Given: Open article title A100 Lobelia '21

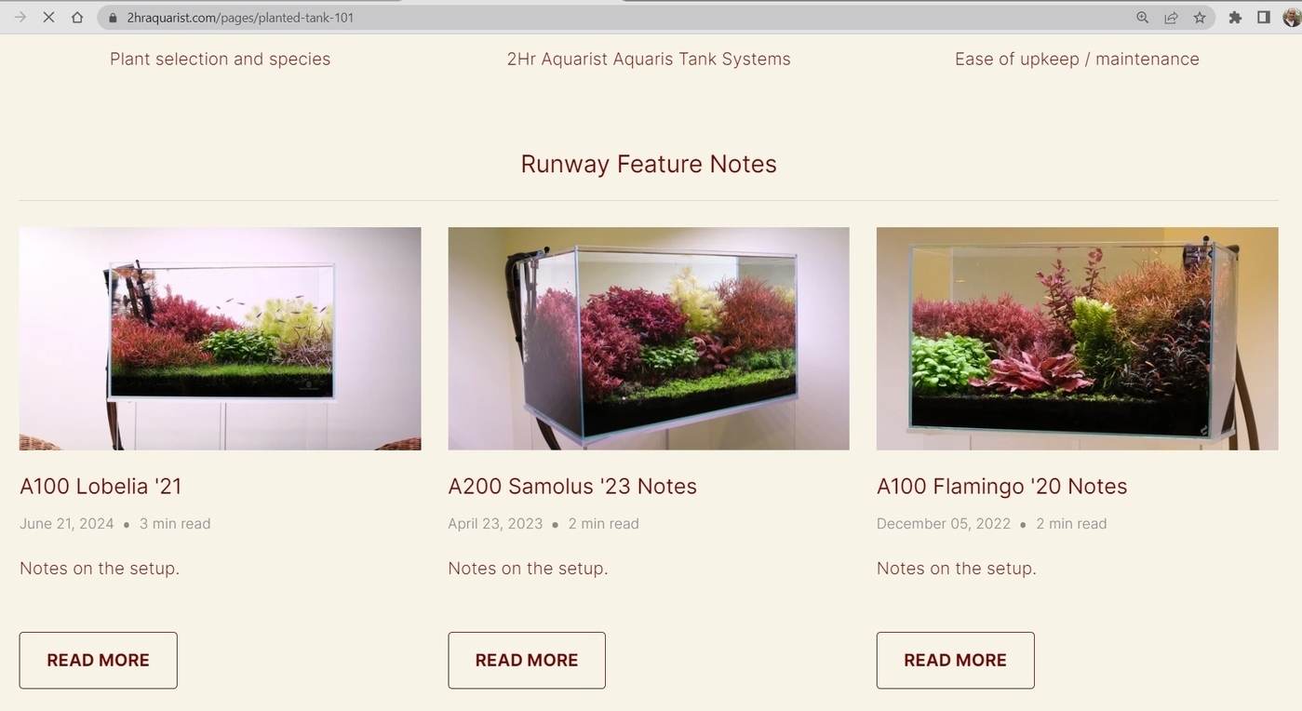Looking at the screenshot, I should point(101,486).
